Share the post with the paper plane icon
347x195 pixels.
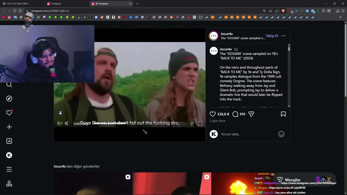[251, 114]
